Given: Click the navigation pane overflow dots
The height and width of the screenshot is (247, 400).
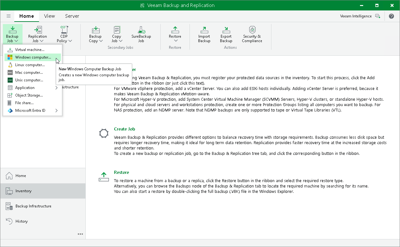Looking at the screenshot, I should pos(80,234).
